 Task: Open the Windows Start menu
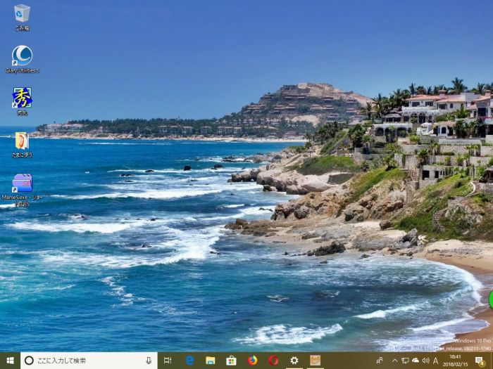[10, 360]
